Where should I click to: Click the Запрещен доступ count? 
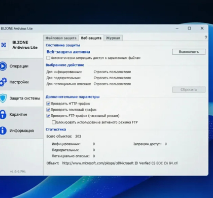click(x=166, y=144)
